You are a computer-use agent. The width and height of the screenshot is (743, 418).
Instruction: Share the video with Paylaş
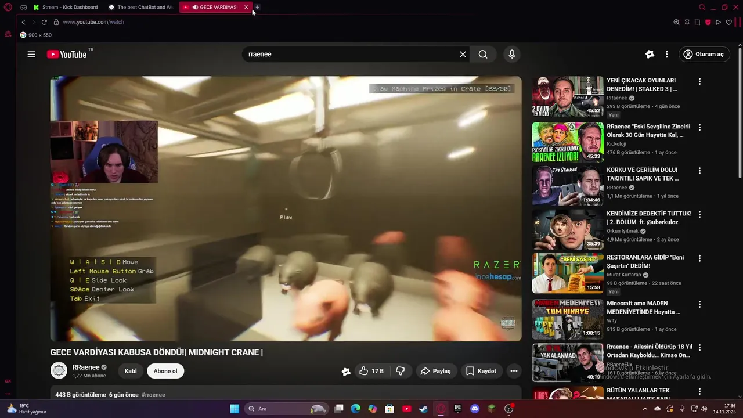(436, 371)
